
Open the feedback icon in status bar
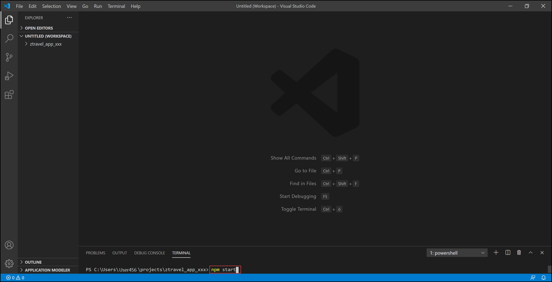533,278
